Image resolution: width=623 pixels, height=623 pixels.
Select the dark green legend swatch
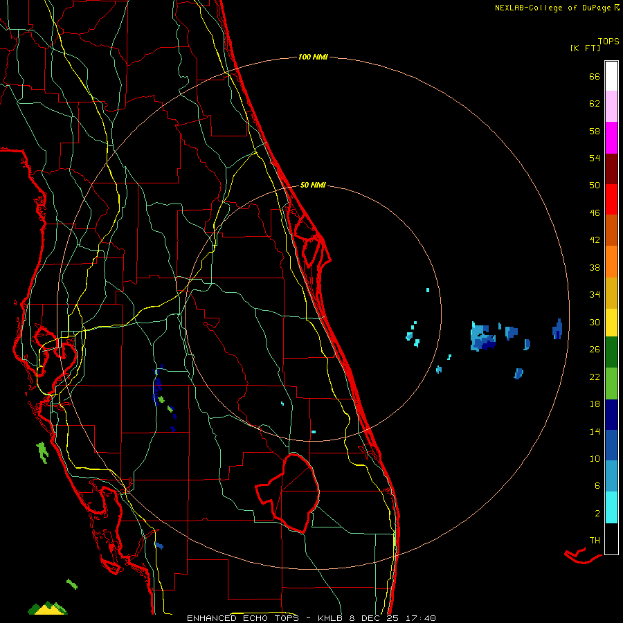[x=611, y=352]
